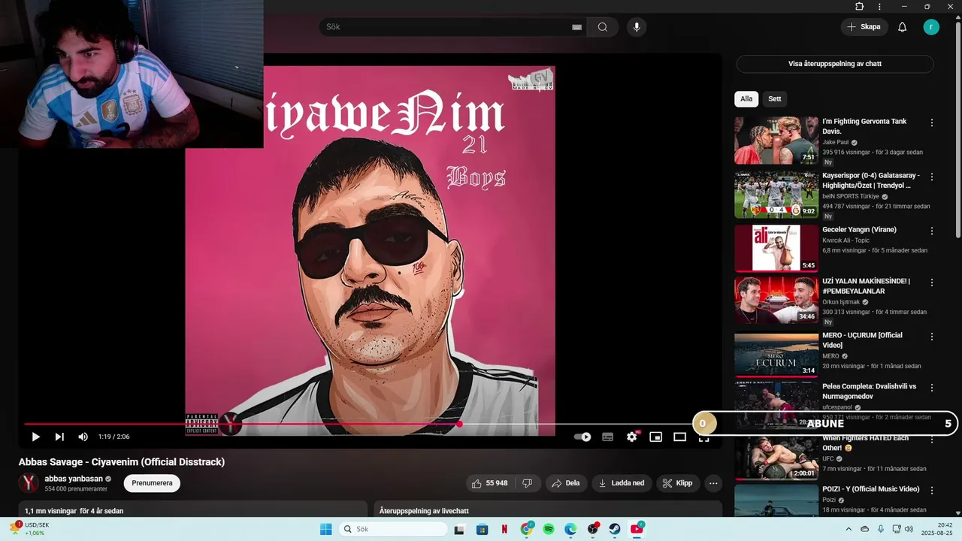Screen dimensions: 962x541
Task: Submit search with the magnifier button
Action: [603, 27]
